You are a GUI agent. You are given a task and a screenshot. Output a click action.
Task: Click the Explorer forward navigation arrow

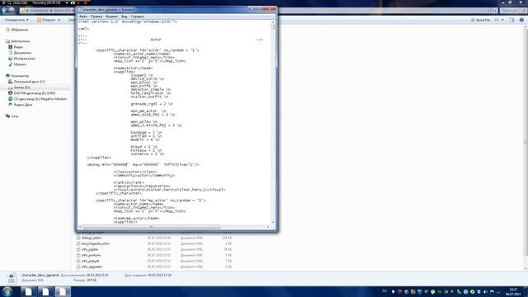coord(12,11)
